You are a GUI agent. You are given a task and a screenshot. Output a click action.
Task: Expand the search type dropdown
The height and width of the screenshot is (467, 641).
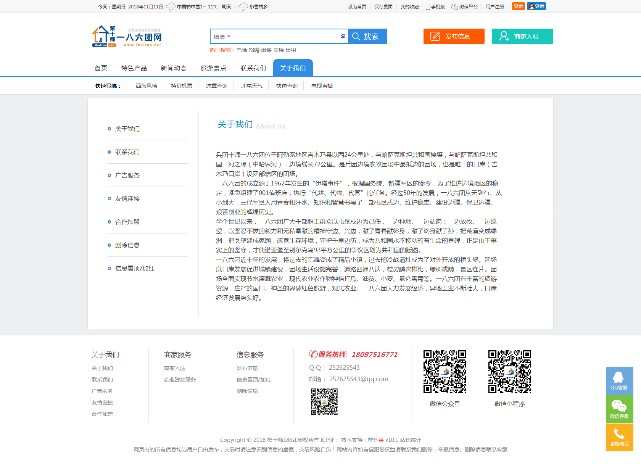click(x=222, y=37)
